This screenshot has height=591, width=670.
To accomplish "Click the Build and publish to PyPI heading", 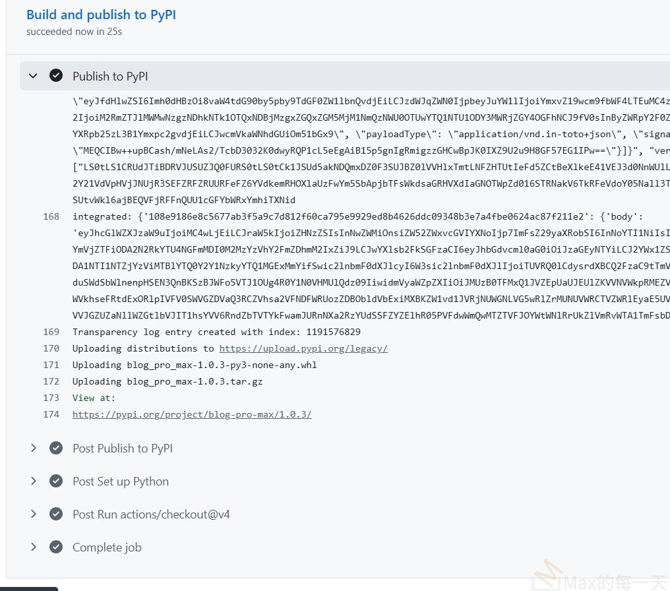I will click(101, 15).
